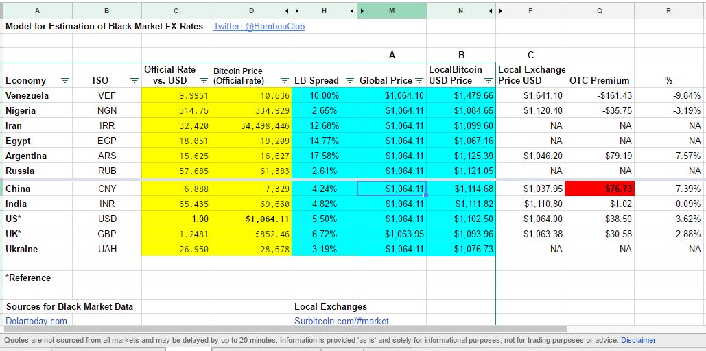This screenshot has width=706, height=351.
Task: Expand hidden columns right of column D
Action: point(287,11)
